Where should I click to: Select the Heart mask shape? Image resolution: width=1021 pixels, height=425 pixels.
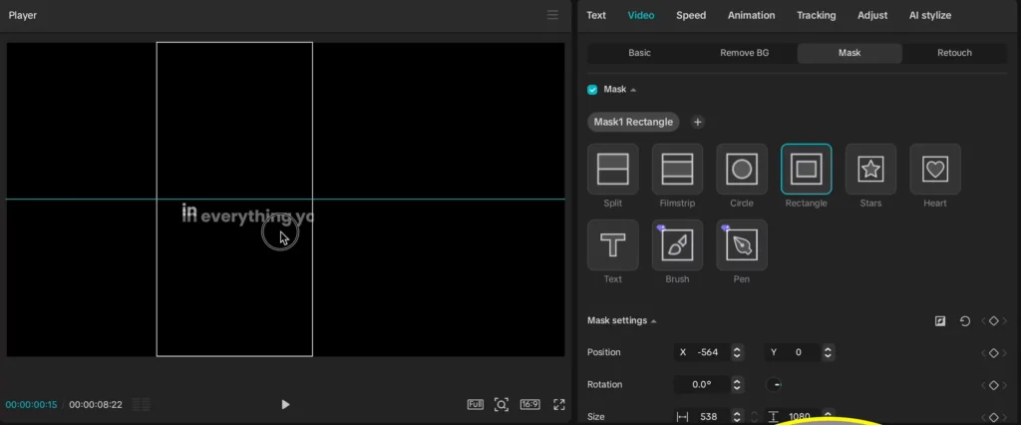coord(935,169)
